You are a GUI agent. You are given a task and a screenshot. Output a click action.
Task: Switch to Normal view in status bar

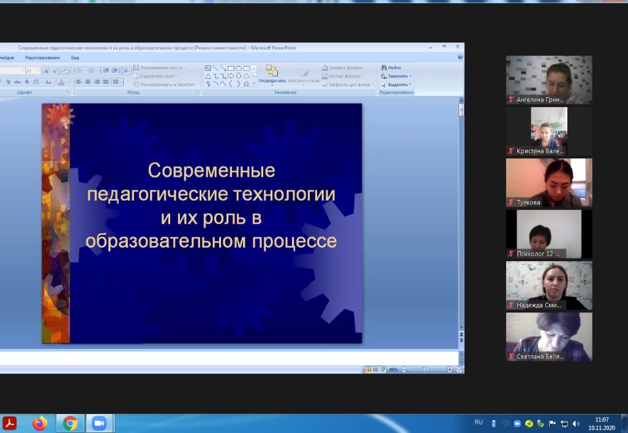tap(368, 369)
